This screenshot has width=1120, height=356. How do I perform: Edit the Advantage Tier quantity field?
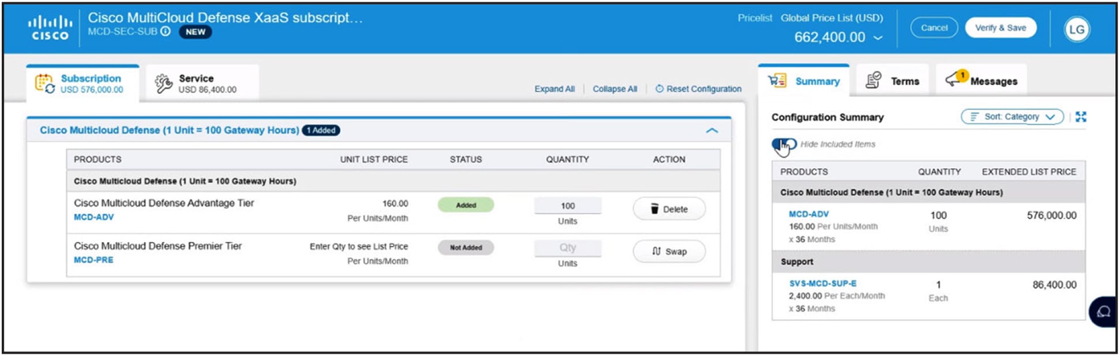pyautogui.click(x=568, y=206)
